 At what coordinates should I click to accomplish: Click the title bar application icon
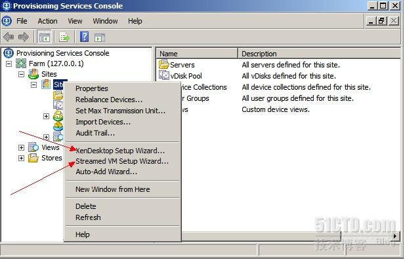[6, 6]
